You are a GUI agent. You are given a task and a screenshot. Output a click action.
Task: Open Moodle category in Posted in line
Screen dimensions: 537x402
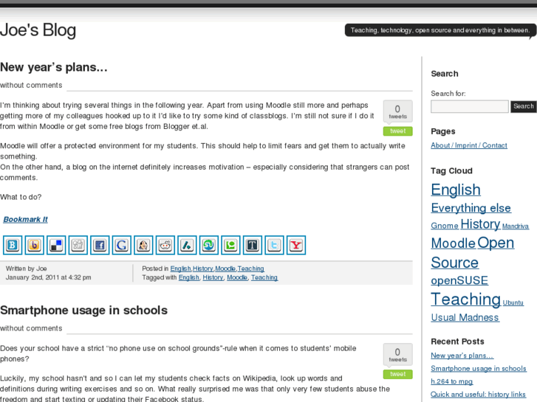[x=225, y=268]
